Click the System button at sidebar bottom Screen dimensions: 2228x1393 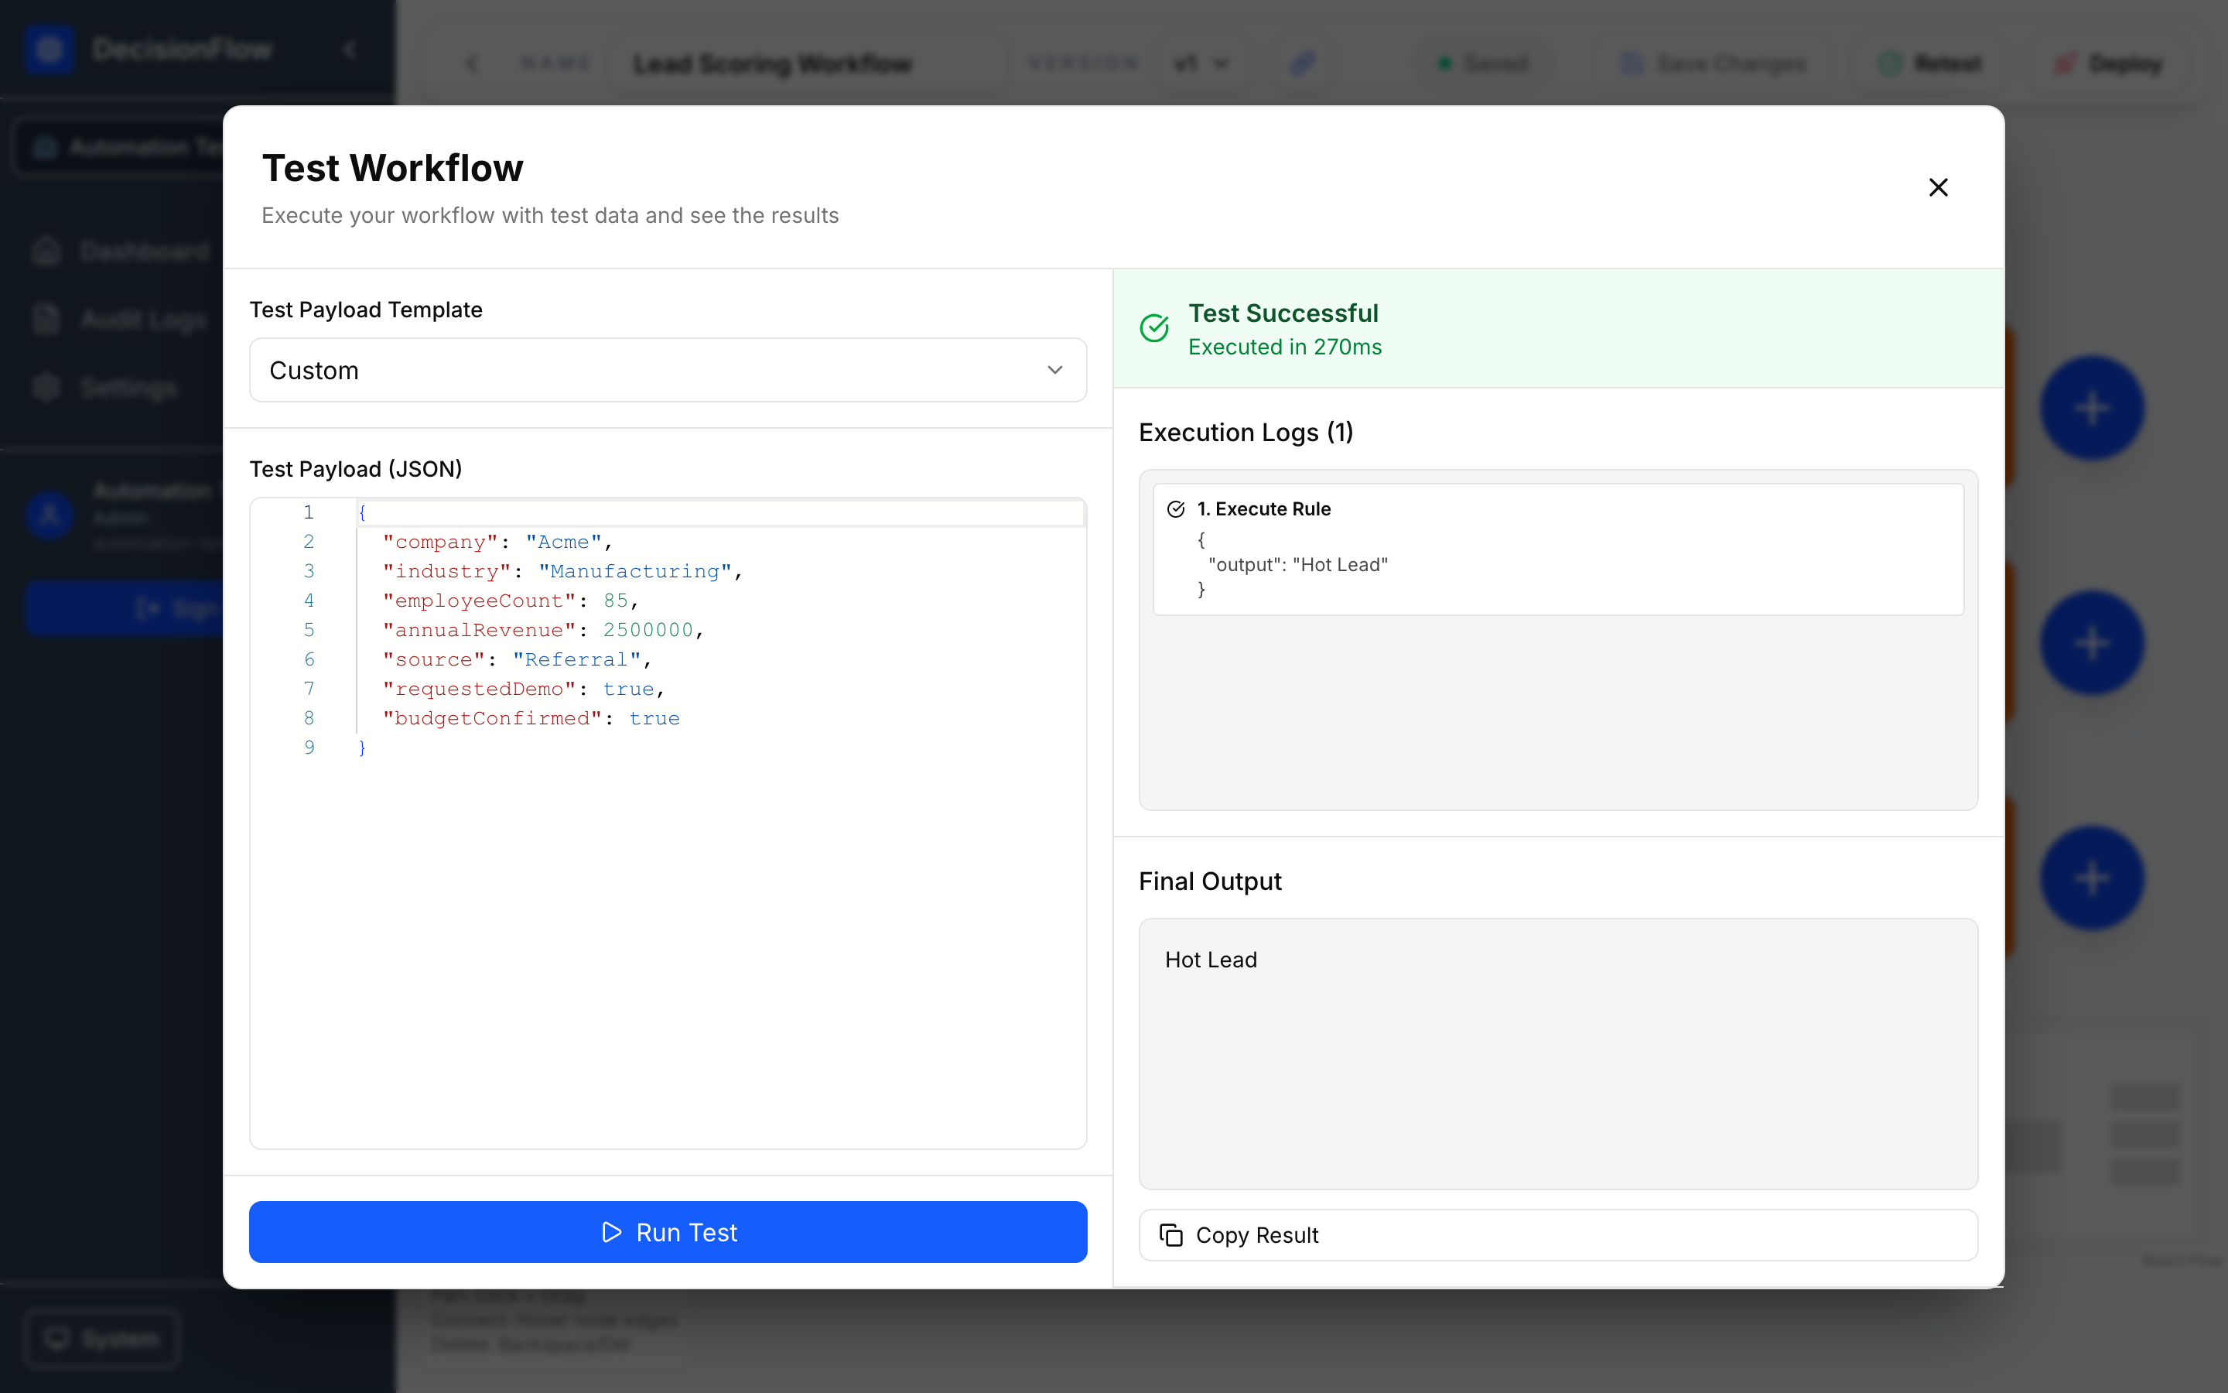coord(102,1338)
